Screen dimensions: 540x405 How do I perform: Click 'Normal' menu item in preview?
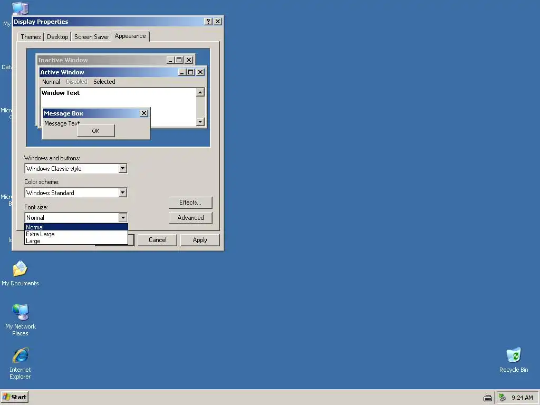point(51,82)
